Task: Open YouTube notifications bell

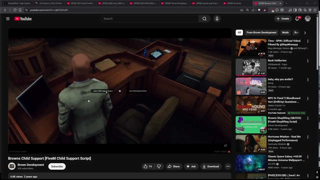Action: [297, 19]
